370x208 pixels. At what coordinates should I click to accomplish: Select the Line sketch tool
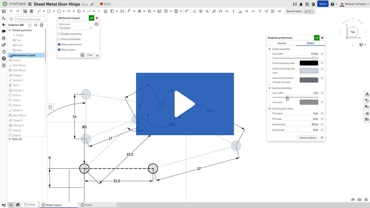pos(39,11)
